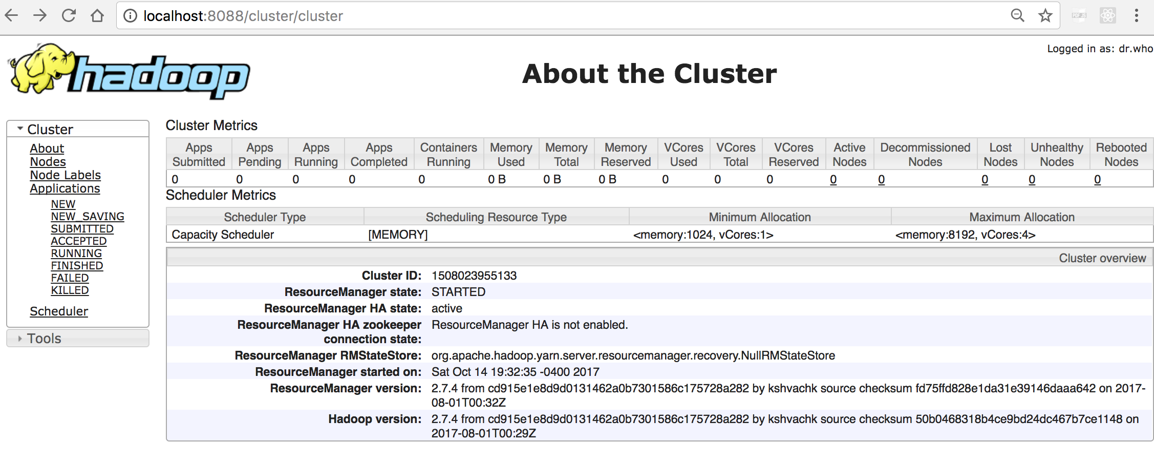1154x463 pixels.
Task: Open the Scheduler link in sidebar
Action: [x=59, y=311]
